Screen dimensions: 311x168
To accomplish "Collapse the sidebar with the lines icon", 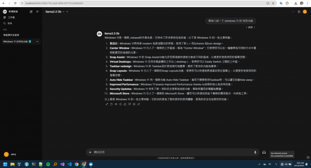I will pos(37,12).
